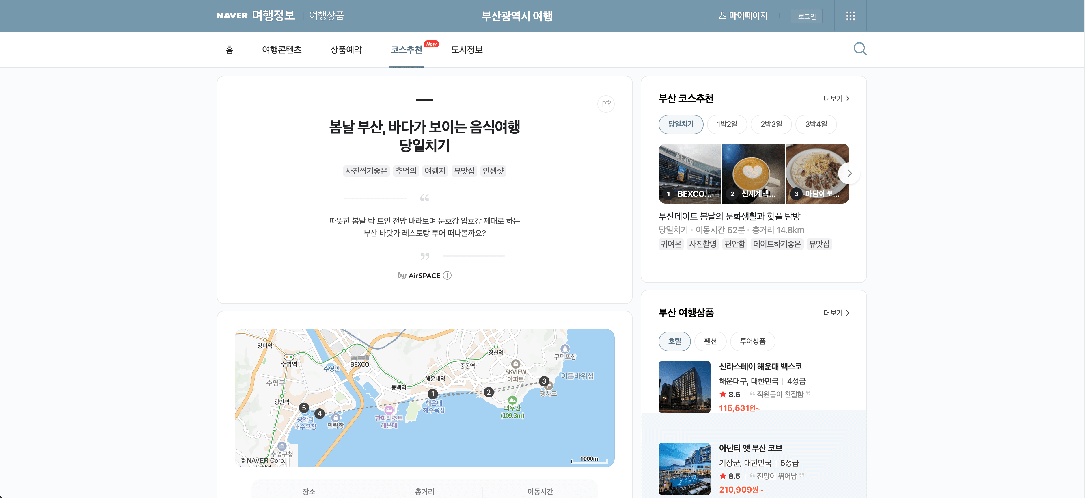Click the 마이페이지 user icon
The height and width of the screenshot is (498, 1085).
point(722,16)
